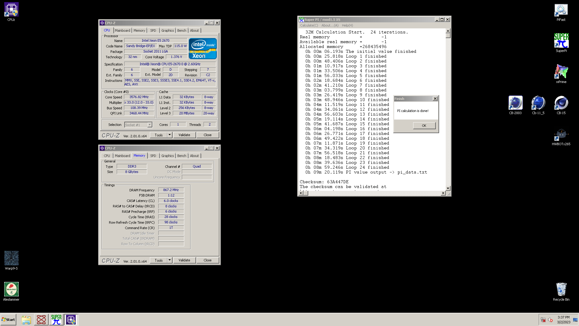This screenshot has width=579, height=326.
Task: Switch to CPU tab in bottom CPU-Z
Action: (x=107, y=156)
